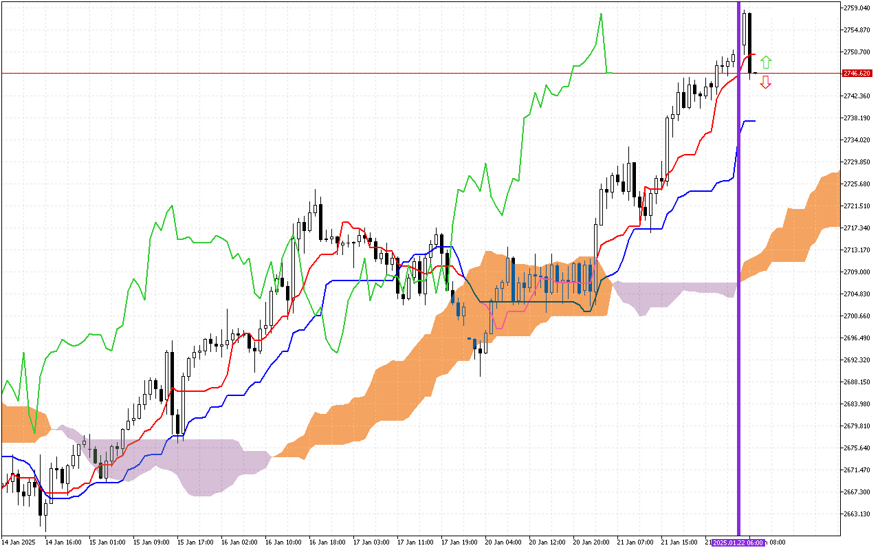The image size is (880, 550).
Task: Pick the 2671.470 price scale label
Action: [x=858, y=470]
